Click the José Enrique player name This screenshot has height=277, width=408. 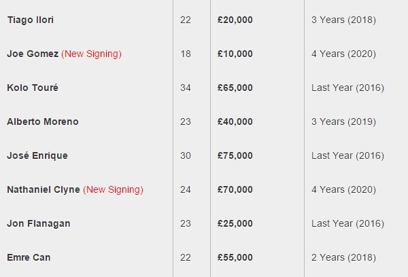tap(37, 155)
